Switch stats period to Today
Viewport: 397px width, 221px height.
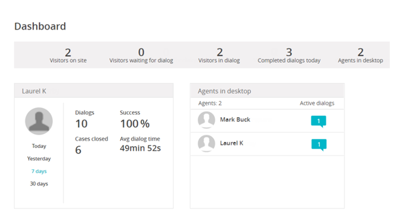pyautogui.click(x=39, y=146)
